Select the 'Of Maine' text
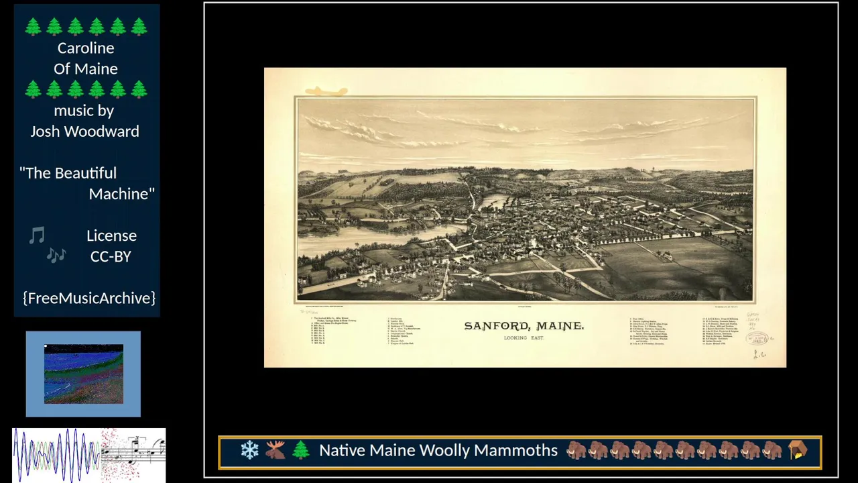 (86, 69)
